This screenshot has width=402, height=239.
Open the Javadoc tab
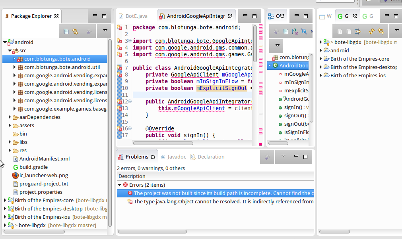174,157
